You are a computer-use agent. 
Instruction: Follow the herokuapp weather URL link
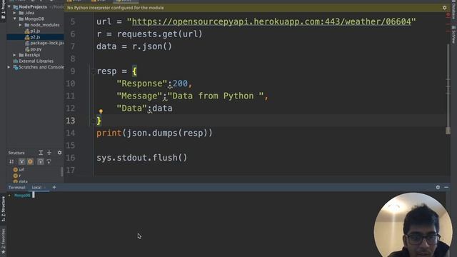tap(271, 21)
